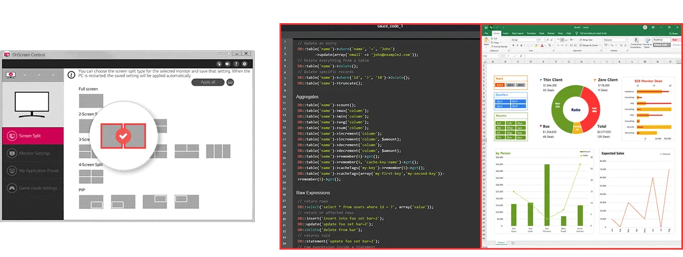Viewport: 683px width, 257px height.
Task: Click the Format as Table icon
Action: [x=647, y=41]
